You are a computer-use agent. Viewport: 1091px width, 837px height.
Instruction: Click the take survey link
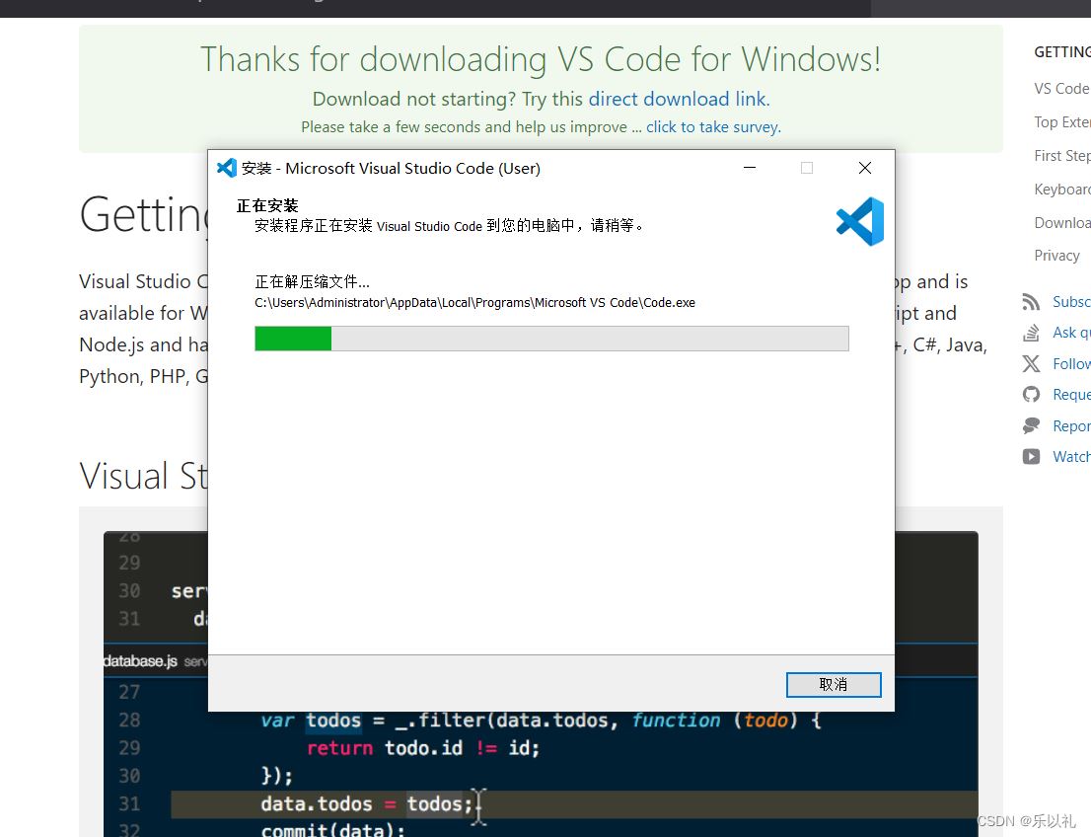[x=712, y=126]
